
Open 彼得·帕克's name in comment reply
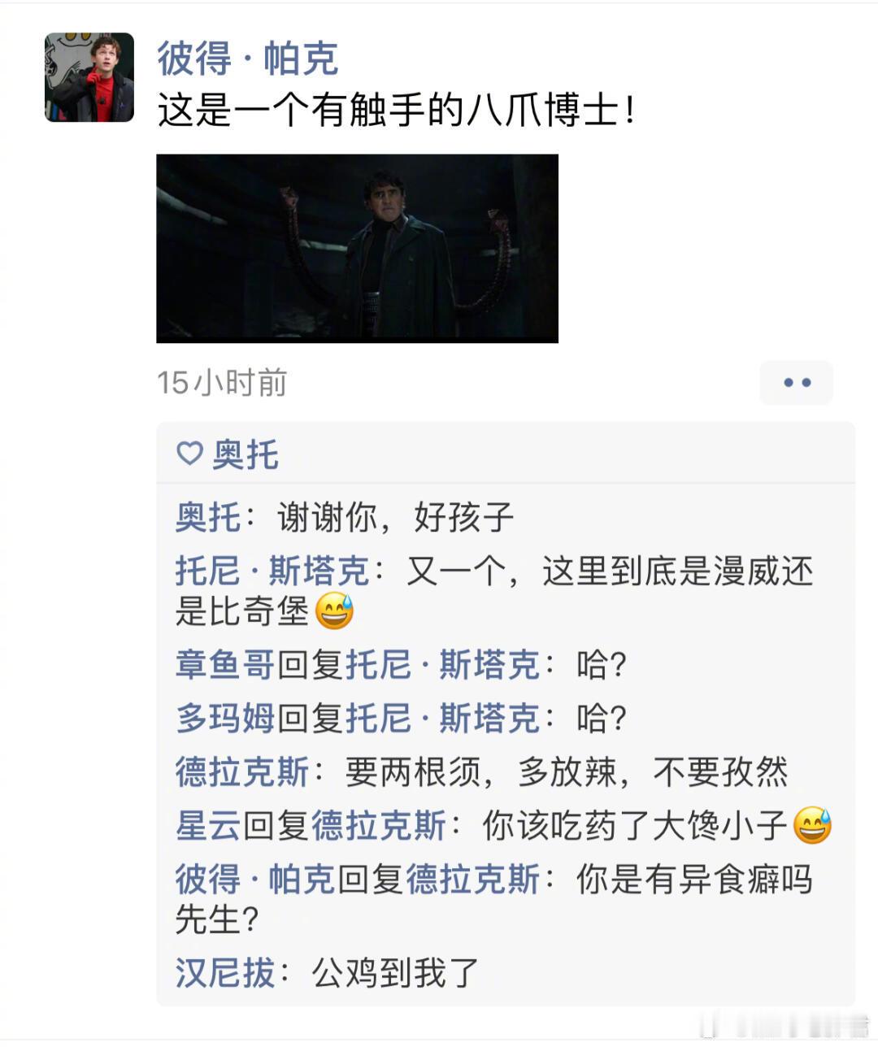point(255,879)
